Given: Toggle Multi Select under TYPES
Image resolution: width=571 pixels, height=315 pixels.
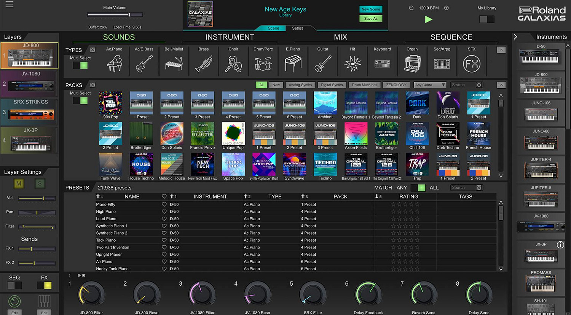Looking at the screenshot, I should pyautogui.click(x=80, y=65).
